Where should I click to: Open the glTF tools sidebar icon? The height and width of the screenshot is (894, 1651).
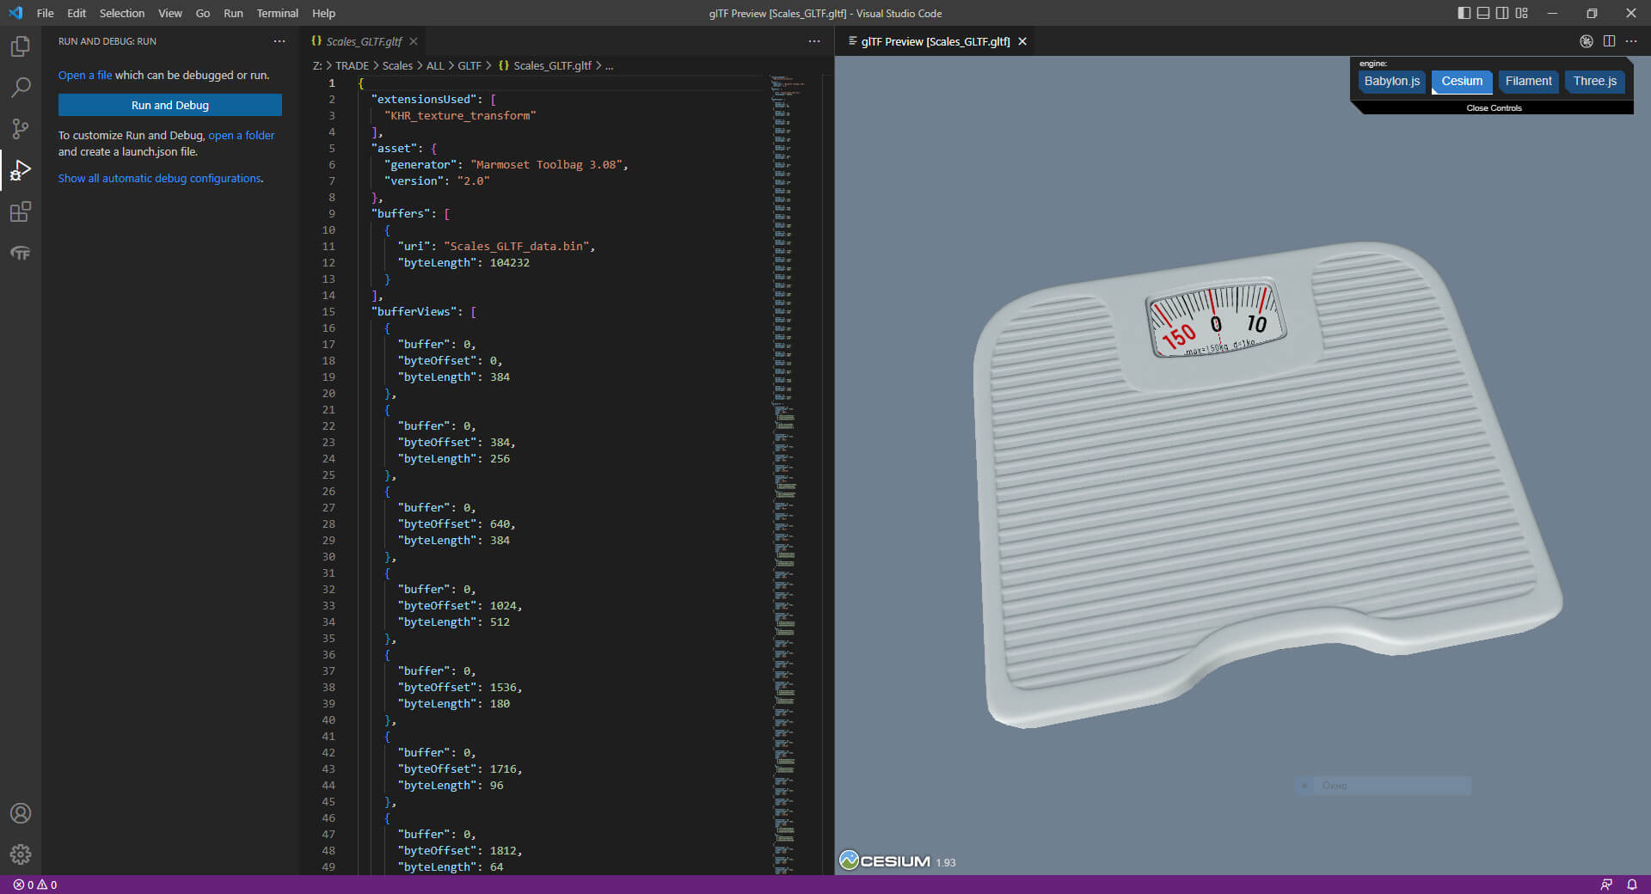(21, 254)
